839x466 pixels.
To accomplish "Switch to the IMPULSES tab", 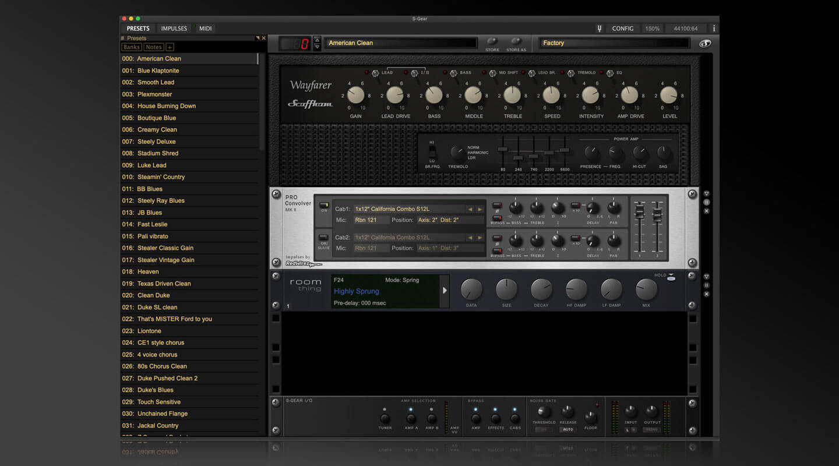I will (174, 29).
